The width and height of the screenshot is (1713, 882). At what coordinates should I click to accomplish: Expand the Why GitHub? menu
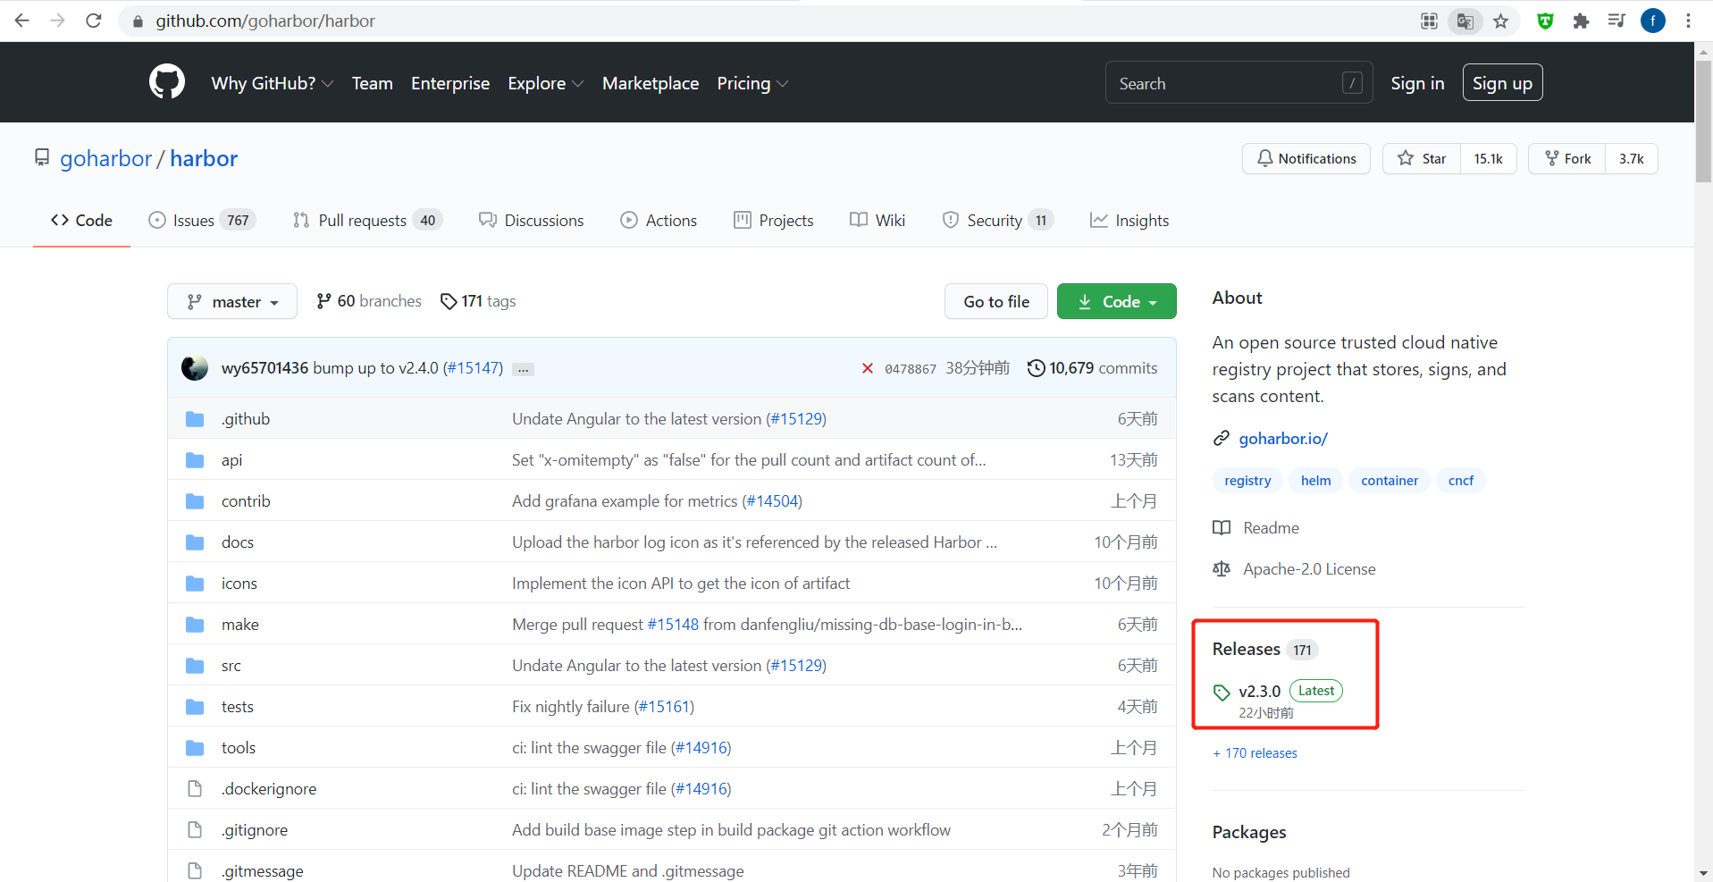pos(273,83)
